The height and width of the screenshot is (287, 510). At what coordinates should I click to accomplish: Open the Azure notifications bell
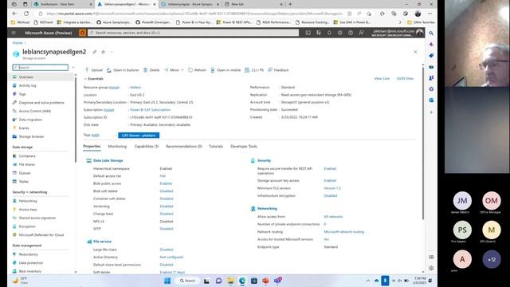(x=329, y=33)
